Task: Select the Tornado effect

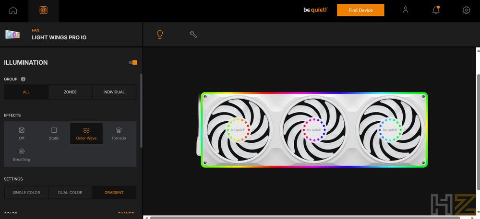Action: pyautogui.click(x=119, y=134)
